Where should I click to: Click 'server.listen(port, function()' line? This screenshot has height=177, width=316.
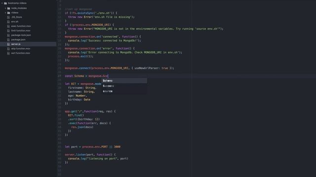pos(90,155)
